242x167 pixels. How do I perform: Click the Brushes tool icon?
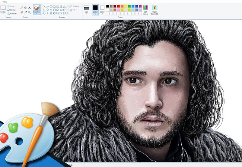click(37, 7)
